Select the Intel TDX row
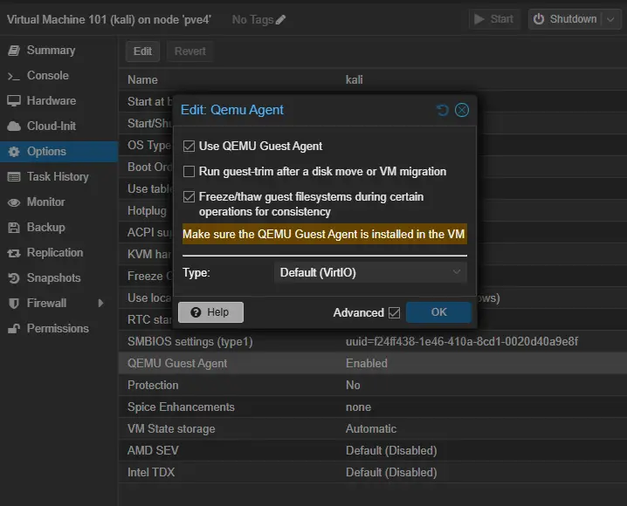This screenshot has height=506, width=627. [373, 473]
